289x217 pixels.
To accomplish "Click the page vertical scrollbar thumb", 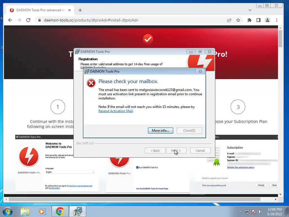I will pos(280,38).
